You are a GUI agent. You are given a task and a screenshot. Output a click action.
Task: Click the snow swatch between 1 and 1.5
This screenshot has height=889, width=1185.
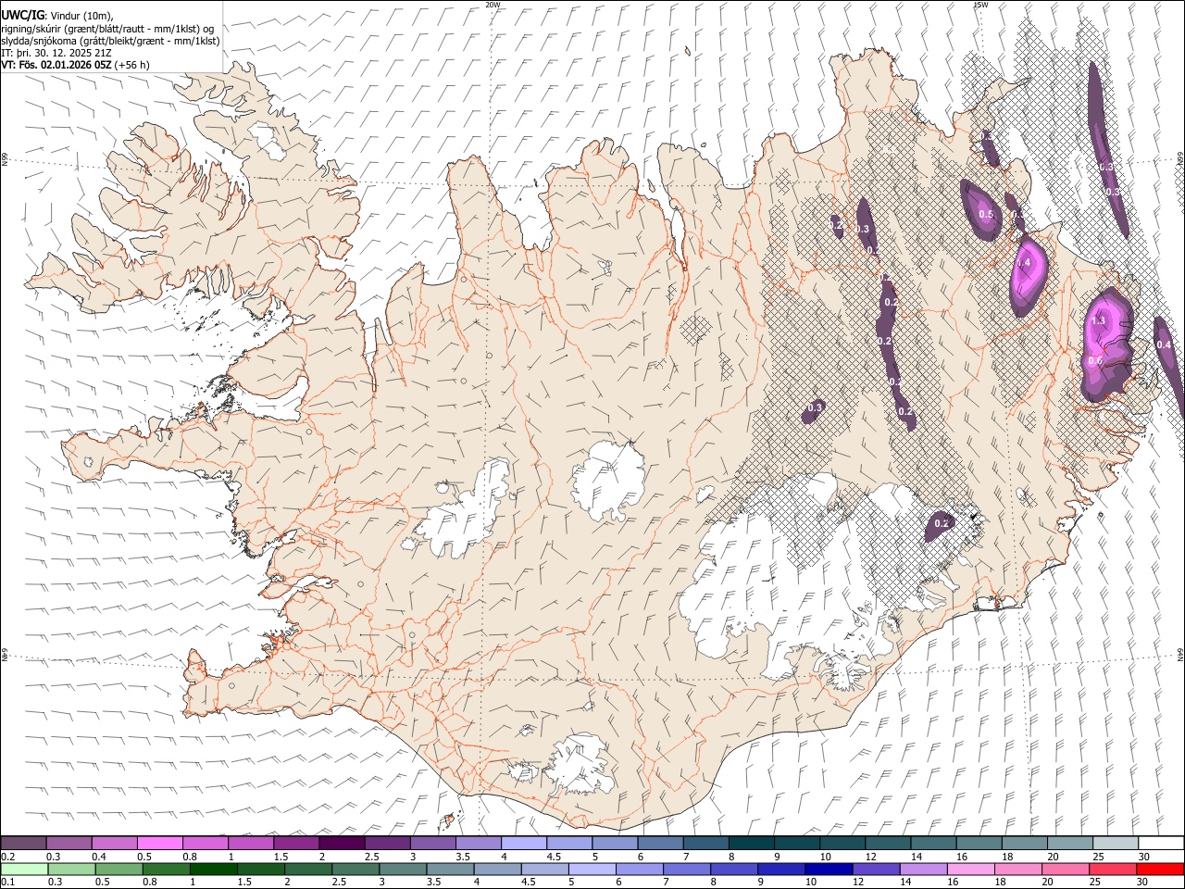(x=250, y=843)
